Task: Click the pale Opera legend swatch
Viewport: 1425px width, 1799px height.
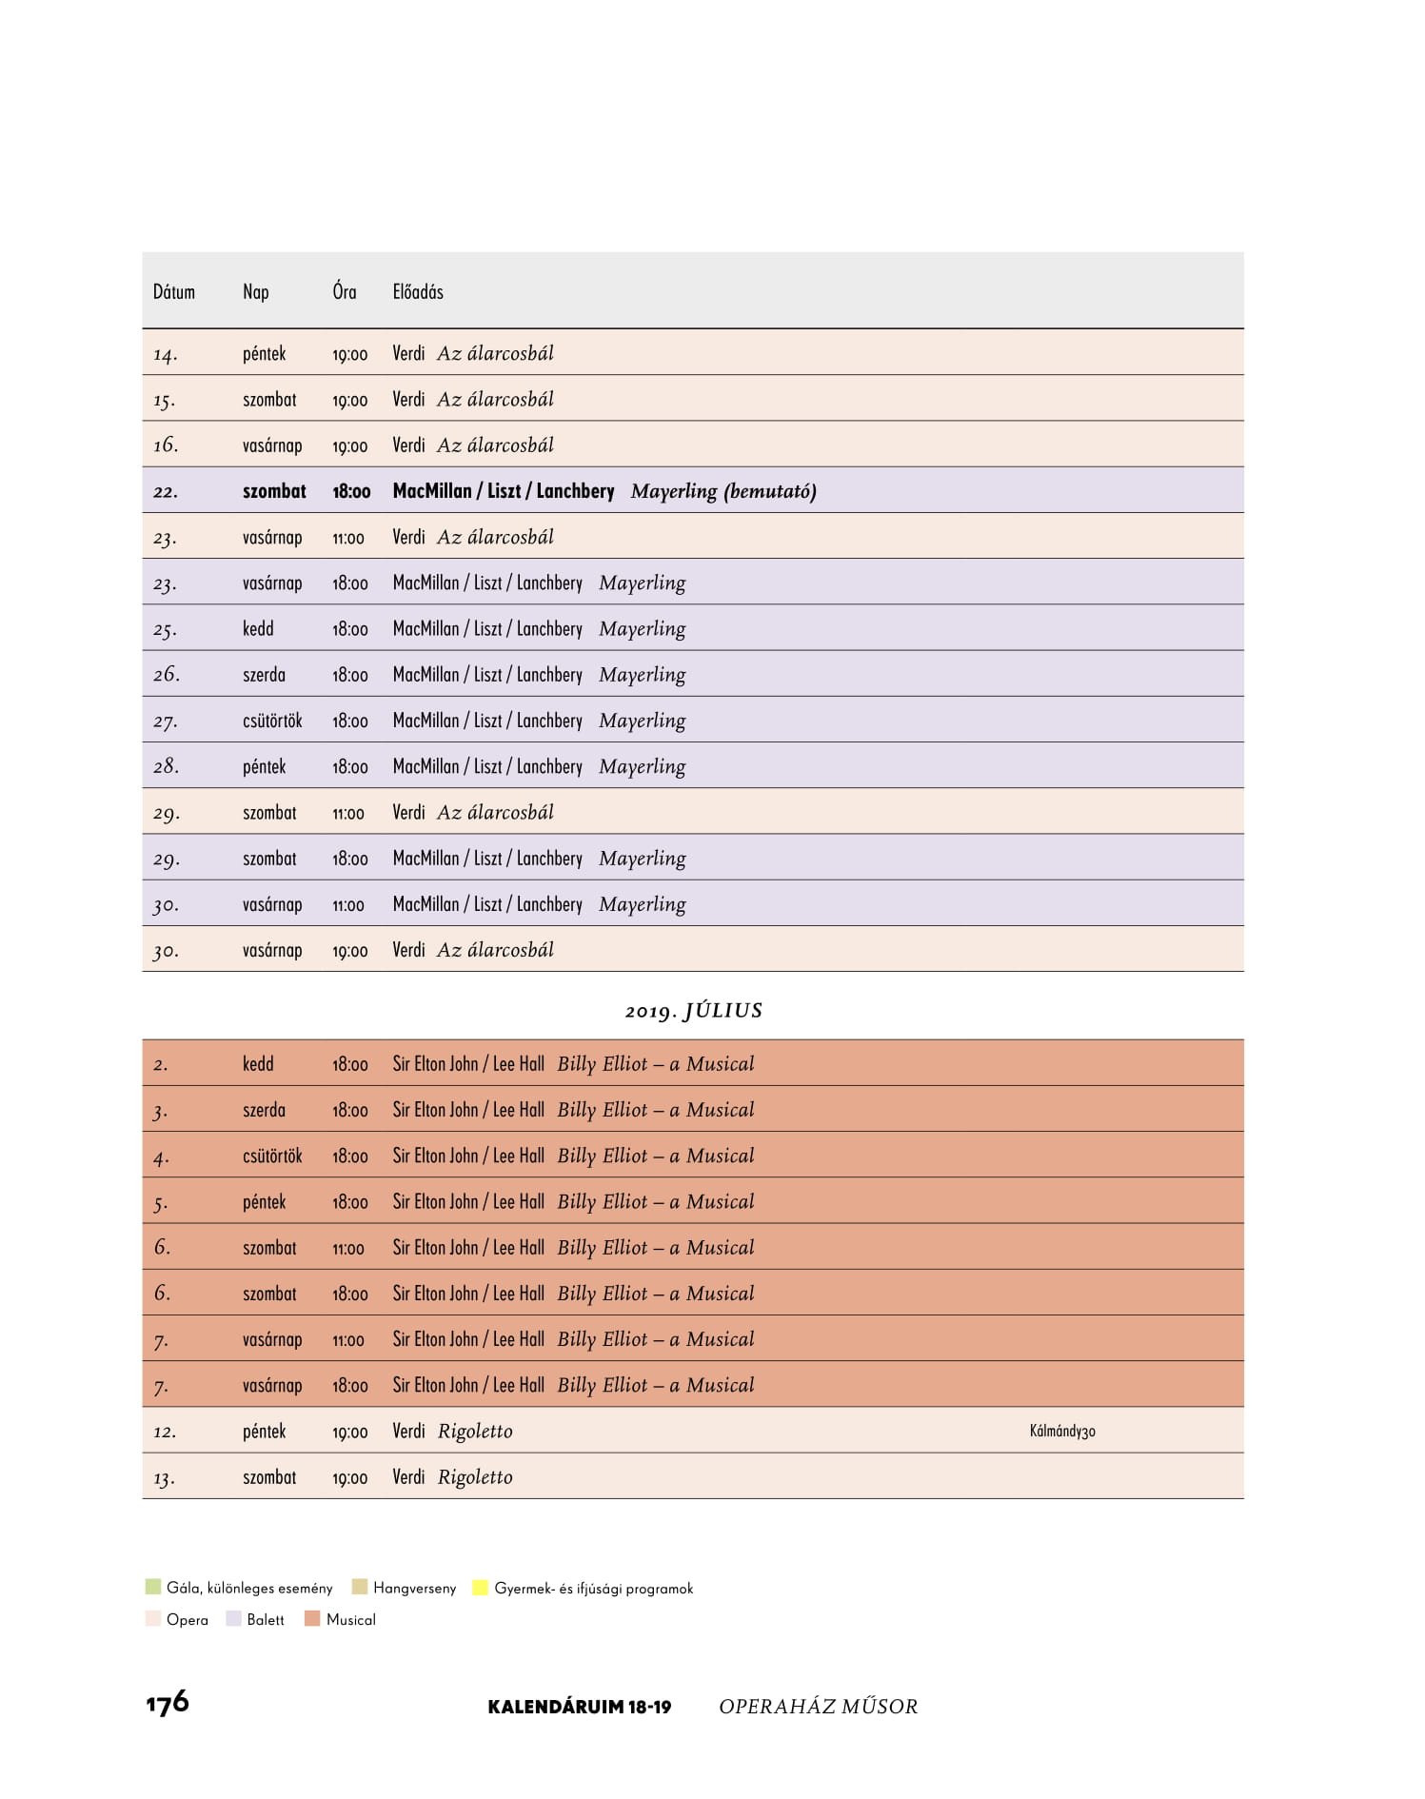Action: tap(152, 1618)
